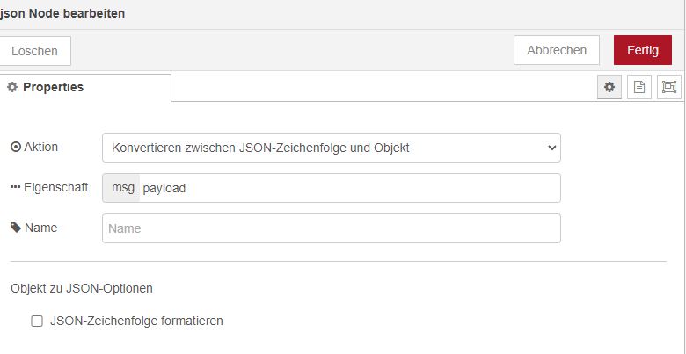This screenshot has width=686, height=354.
Task: Click Abbrechen to cancel editing
Action: click(556, 50)
